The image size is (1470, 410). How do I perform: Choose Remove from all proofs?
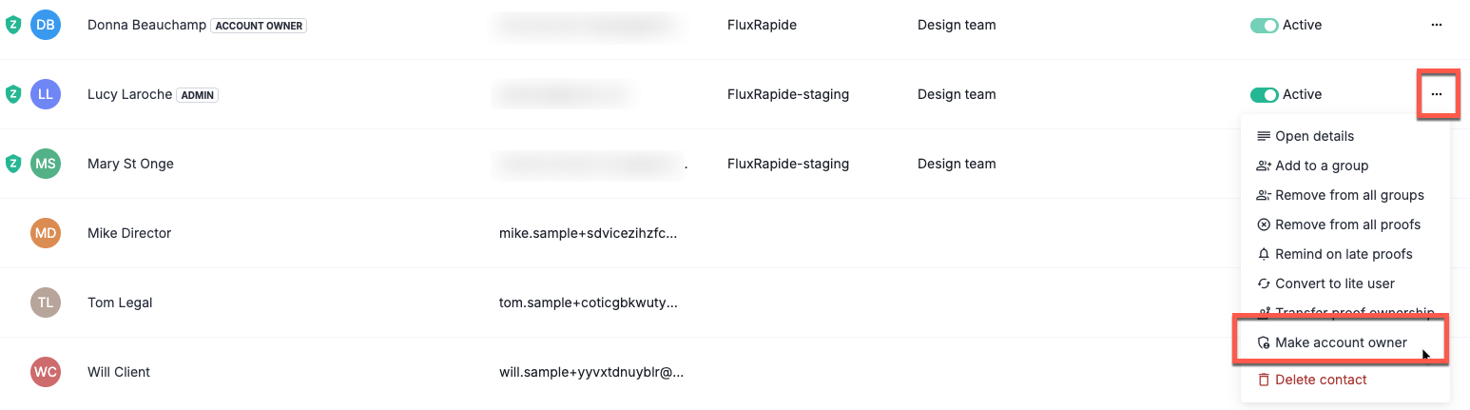coord(1346,225)
